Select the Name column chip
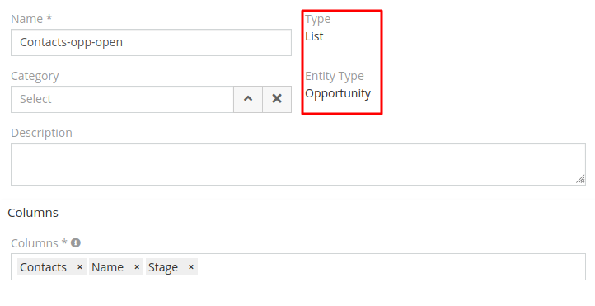 point(107,267)
